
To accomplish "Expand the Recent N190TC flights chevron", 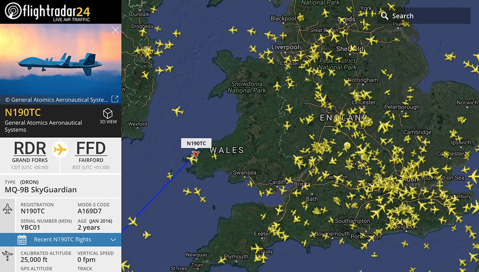I will (113, 240).
